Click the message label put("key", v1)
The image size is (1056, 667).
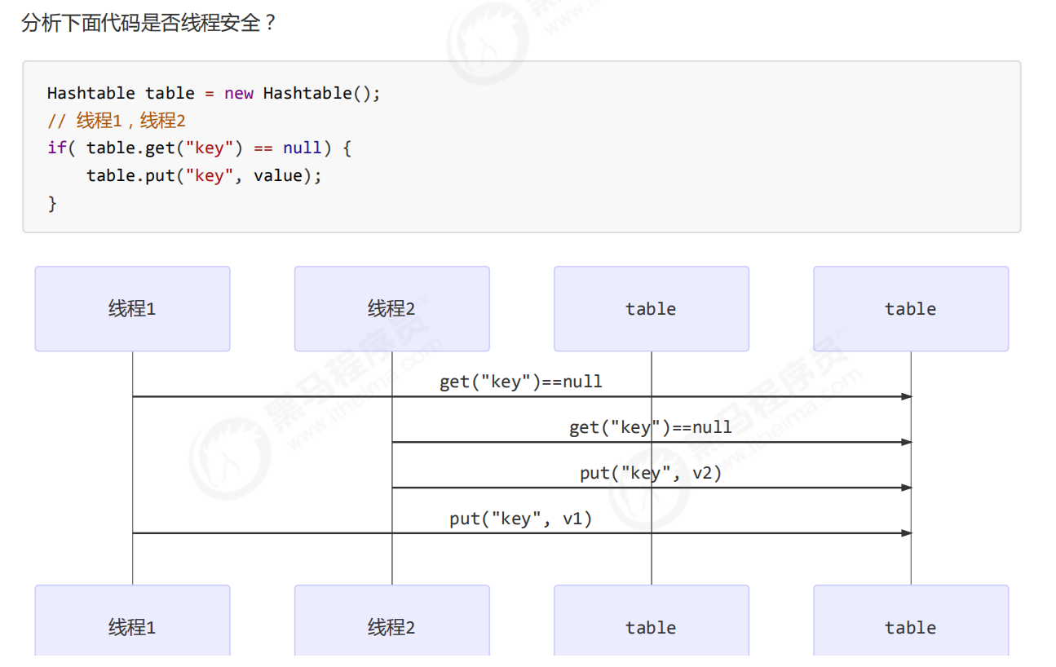[521, 519]
